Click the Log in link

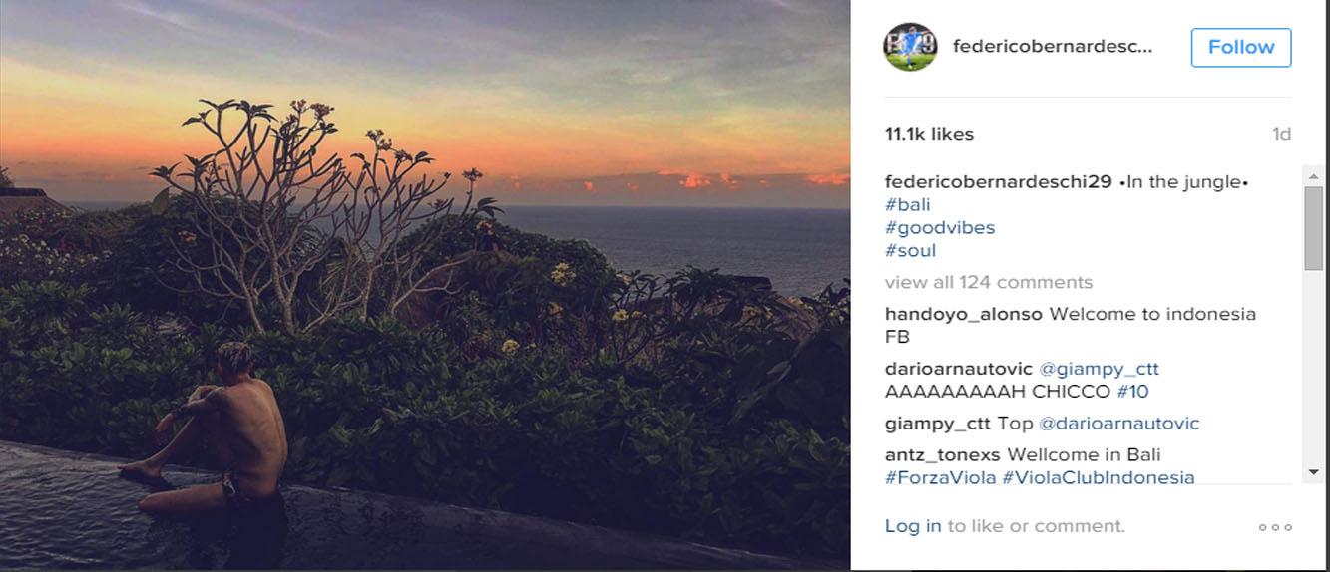pos(912,526)
